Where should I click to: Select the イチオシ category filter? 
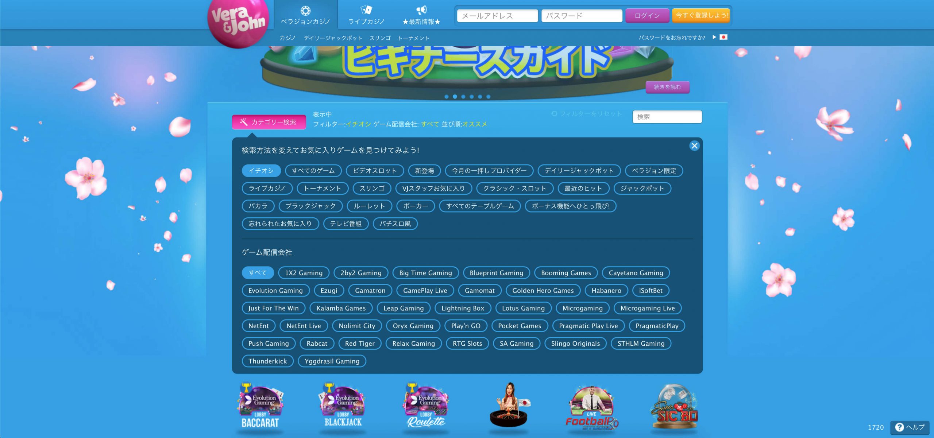point(261,171)
